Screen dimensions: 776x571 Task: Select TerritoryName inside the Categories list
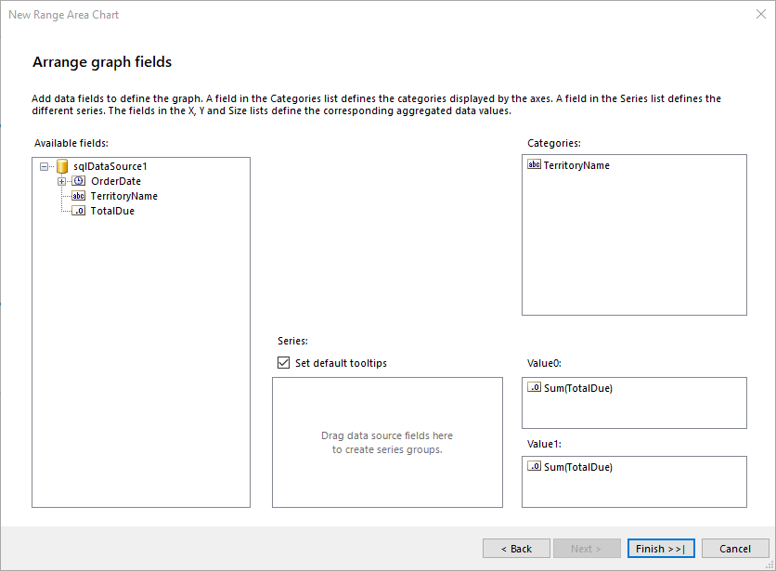pyautogui.click(x=577, y=164)
